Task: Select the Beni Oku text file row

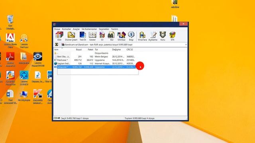Action: [95, 56]
